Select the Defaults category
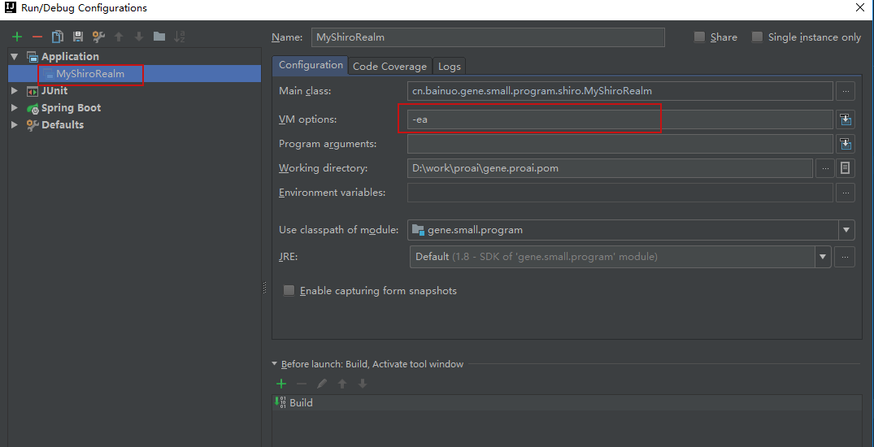The width and height of the screenshot is (874, 447). 63,125
